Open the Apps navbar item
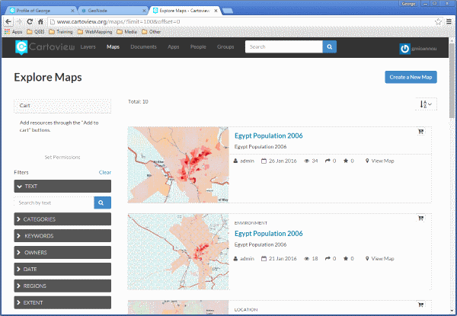The height and width of the screenshot is (316, 457). (174, 46)
